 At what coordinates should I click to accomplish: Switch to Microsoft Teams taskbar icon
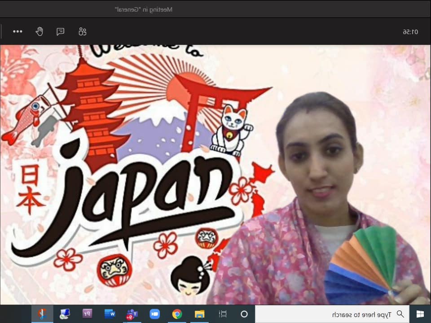pyautogui.click(x=132, y=314)
